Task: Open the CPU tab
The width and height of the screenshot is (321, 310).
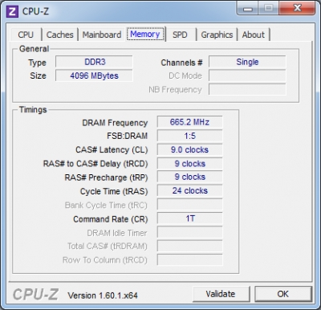Action: click(26, 35)
